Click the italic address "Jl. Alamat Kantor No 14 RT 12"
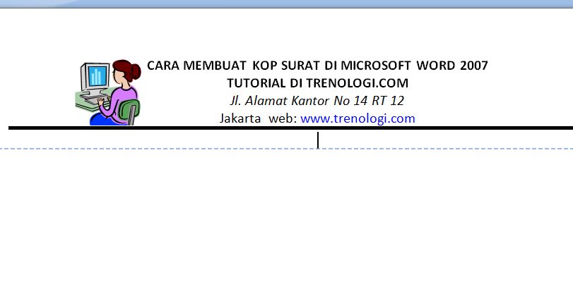This screenshot has height=301, width=573. (x=317, y=101)
